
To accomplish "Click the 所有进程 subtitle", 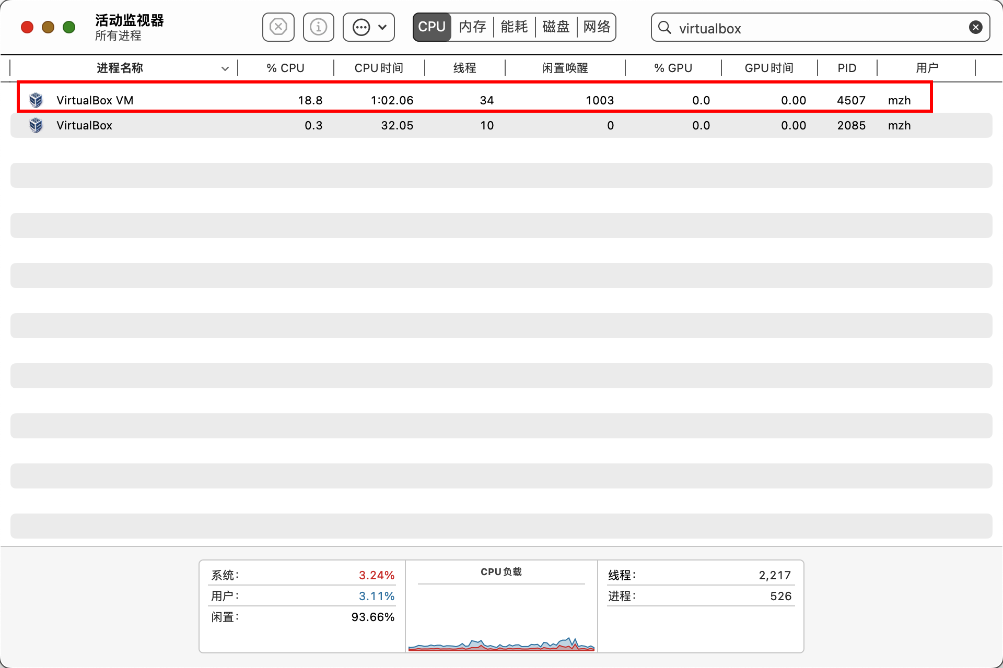I will pyautogui.click(x=118, y=35).
